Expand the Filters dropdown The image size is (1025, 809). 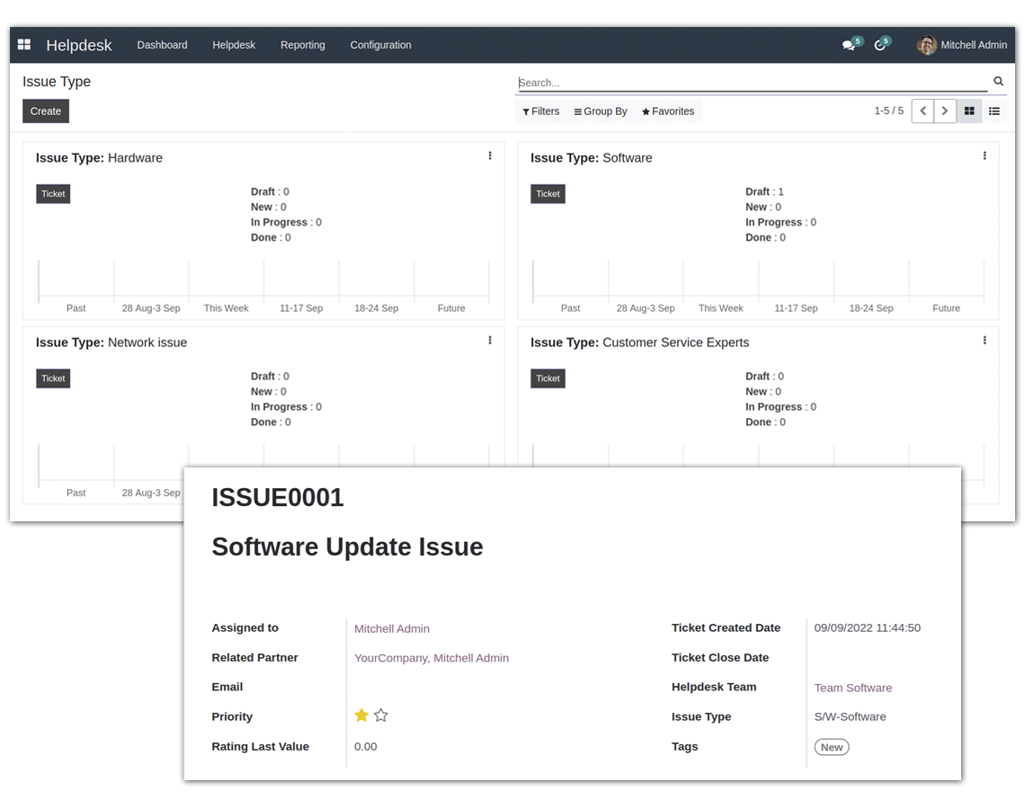pos(541,111)
